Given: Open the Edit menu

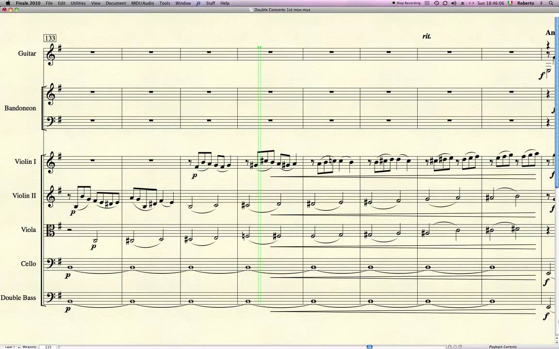Looking at the screenshot, I should (x=62, y=3).
